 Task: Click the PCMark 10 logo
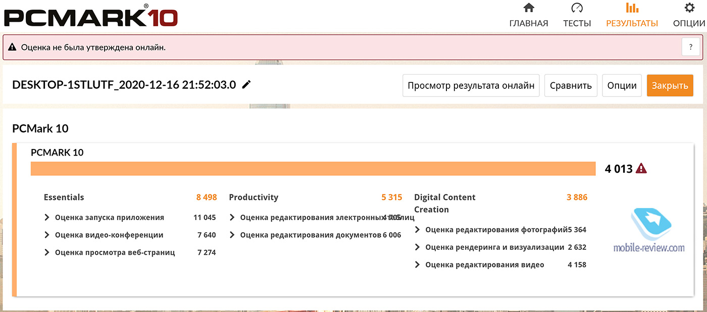[x=91, y=15]
